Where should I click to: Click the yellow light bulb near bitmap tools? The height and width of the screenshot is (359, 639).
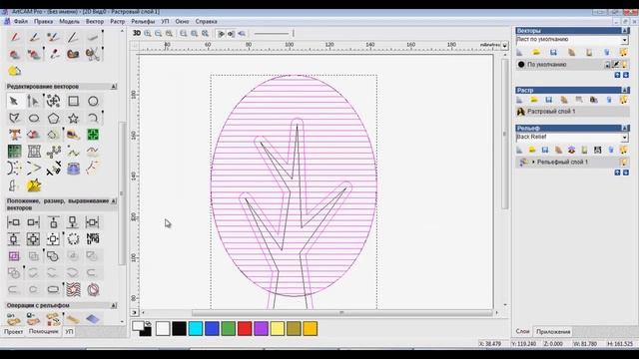14,71
